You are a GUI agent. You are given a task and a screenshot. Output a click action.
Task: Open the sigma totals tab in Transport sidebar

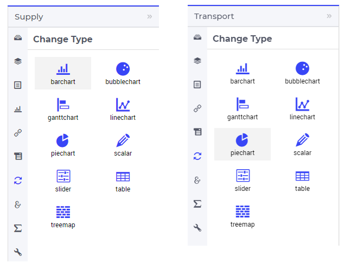[x=197, y=204]
